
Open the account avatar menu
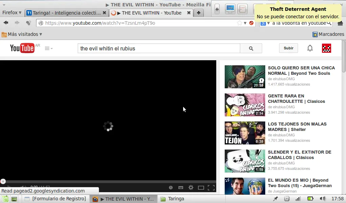[x=327, y=48]
